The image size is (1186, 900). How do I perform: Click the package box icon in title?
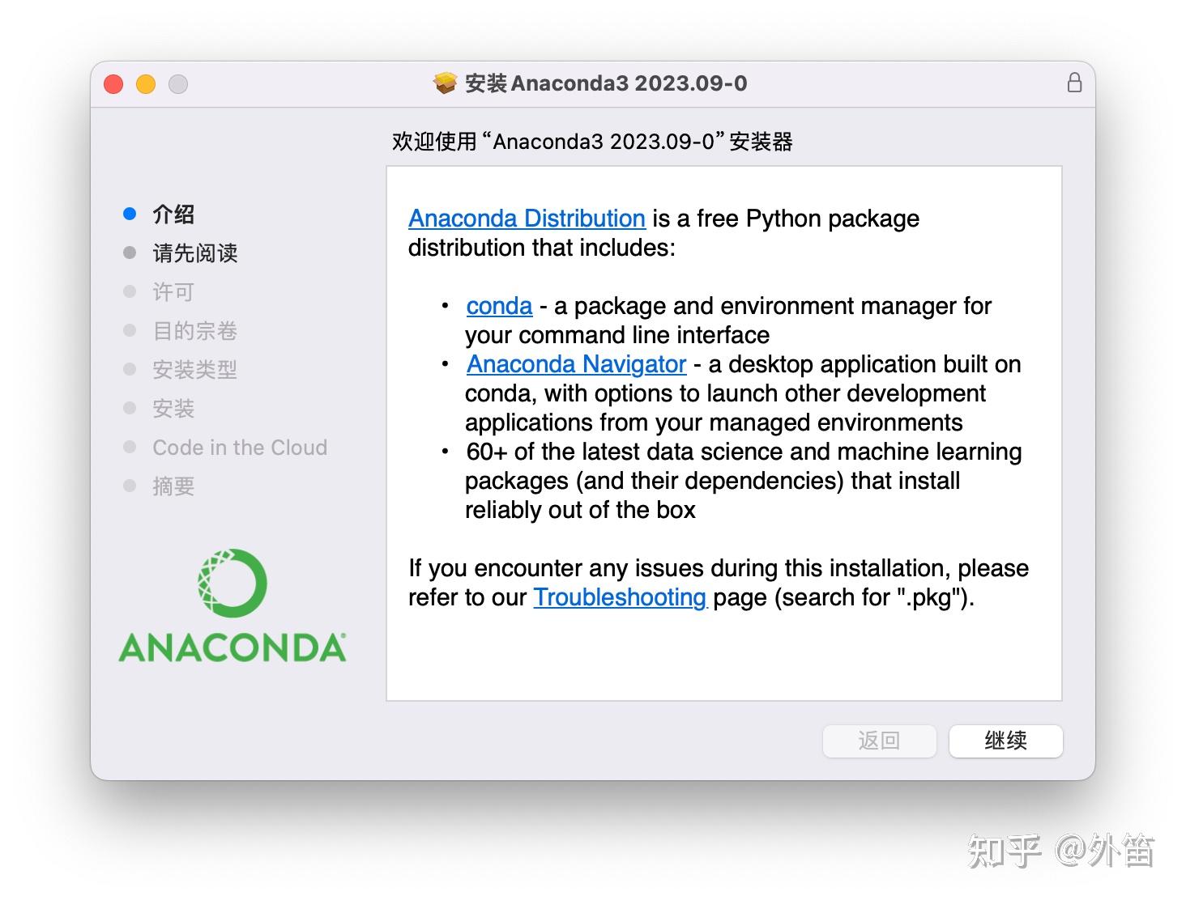click(x=445, y=83)
